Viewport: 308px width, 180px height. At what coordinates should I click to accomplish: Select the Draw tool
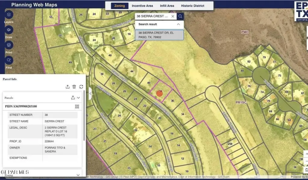(9, 30)
